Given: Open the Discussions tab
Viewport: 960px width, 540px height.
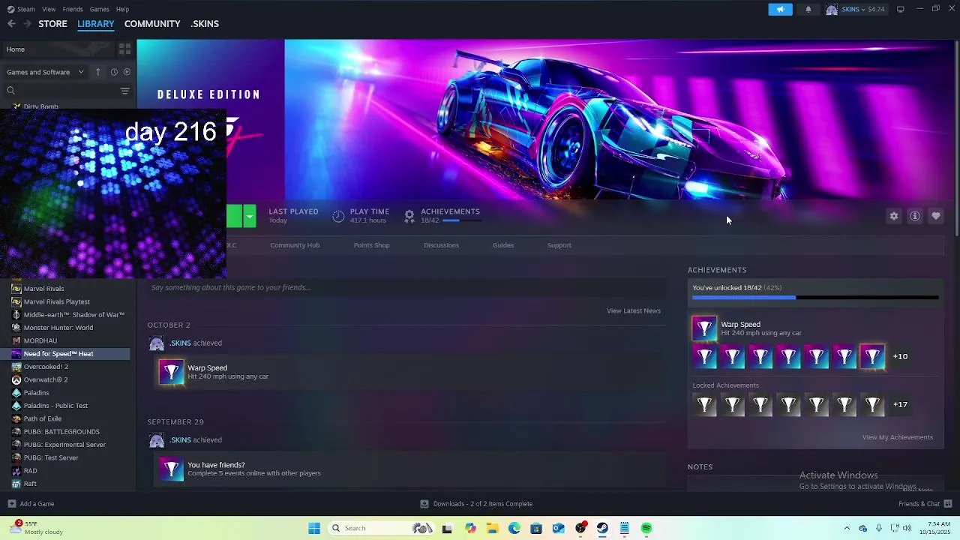Looking at the screenshot, I should pos(441,245).
